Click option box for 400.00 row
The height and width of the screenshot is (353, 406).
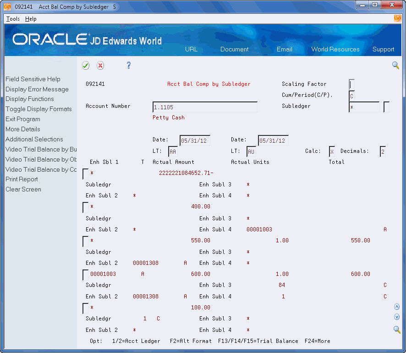pyautogui.click(x=85, y=207)
